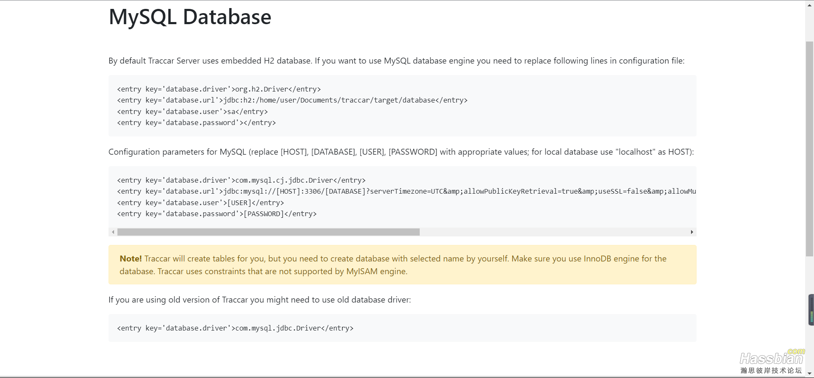Click the horizontal scrollbar thumb in code block
The height and width of the screenshot is (378, 814).
tap(268, 232)
